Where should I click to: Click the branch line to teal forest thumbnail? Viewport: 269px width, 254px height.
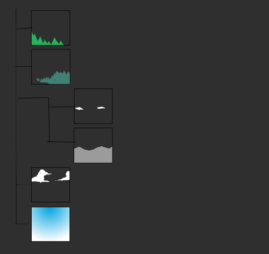[24, 66]
